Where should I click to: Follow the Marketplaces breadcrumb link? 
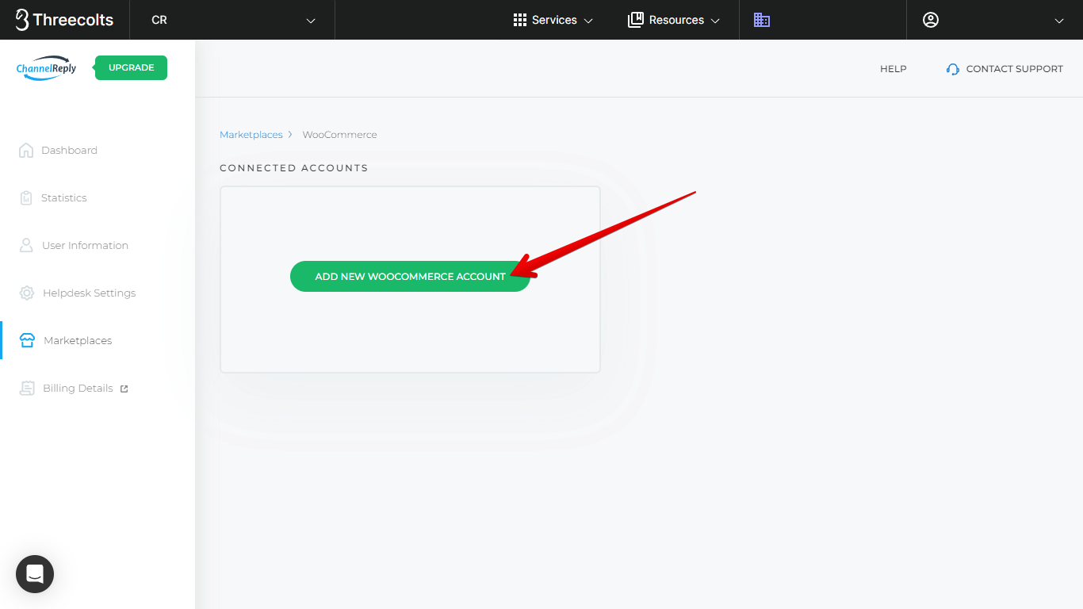(x=251, y=135)
